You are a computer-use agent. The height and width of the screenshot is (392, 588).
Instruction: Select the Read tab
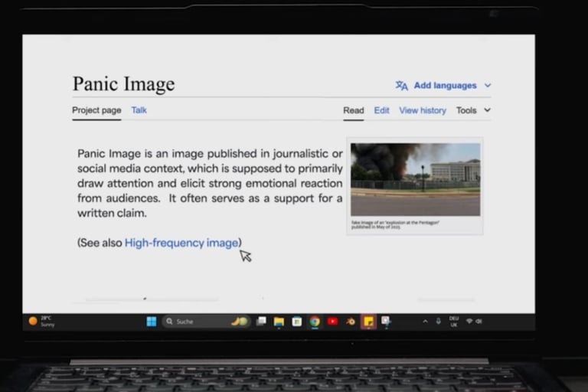click(x=353, y=110)
